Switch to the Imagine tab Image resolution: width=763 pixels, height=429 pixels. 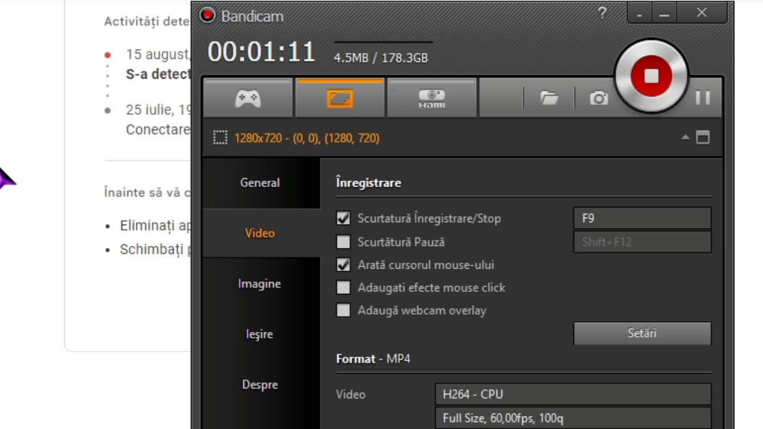click(260, 284)
